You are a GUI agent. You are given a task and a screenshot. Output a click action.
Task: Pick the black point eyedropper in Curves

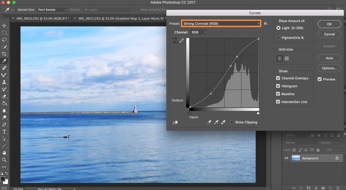pyautogui.click(x=209, y=122)
